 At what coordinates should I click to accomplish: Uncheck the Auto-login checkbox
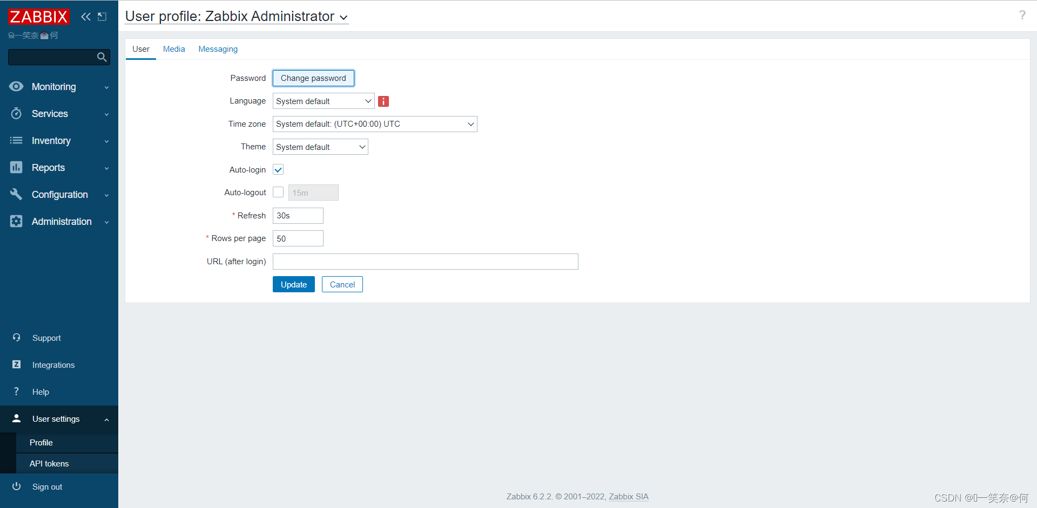pos(278,169)
